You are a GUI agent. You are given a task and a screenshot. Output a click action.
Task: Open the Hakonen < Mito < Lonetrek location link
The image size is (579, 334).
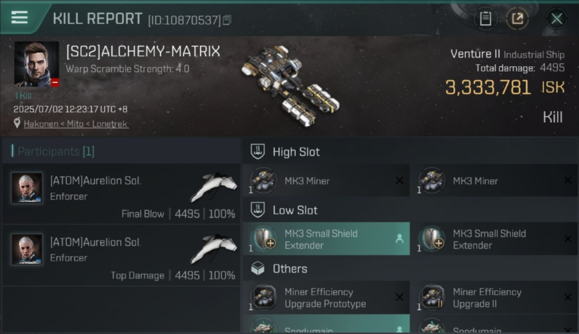[x=76, y=124]
